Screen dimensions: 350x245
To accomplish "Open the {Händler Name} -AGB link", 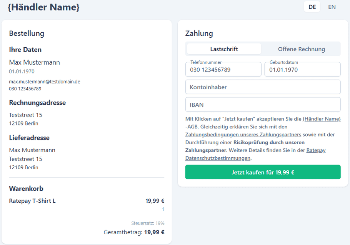I will point(322,119).
